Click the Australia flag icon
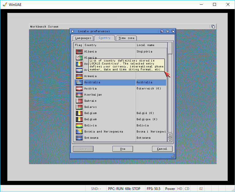 click(x=79, y=82)
